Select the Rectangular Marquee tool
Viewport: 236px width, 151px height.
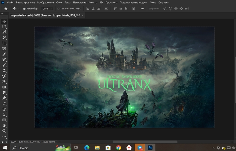tap(4, 27)
